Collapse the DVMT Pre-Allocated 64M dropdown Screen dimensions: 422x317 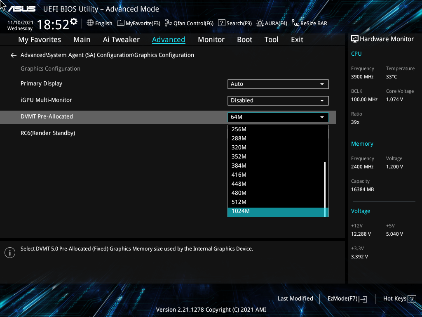(x=278, y=117)
